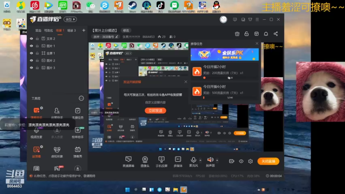Image resolution: width=345 pixels, height=194 pixels.
Task: Hide the 图片 1 layer
Action: 31,46
